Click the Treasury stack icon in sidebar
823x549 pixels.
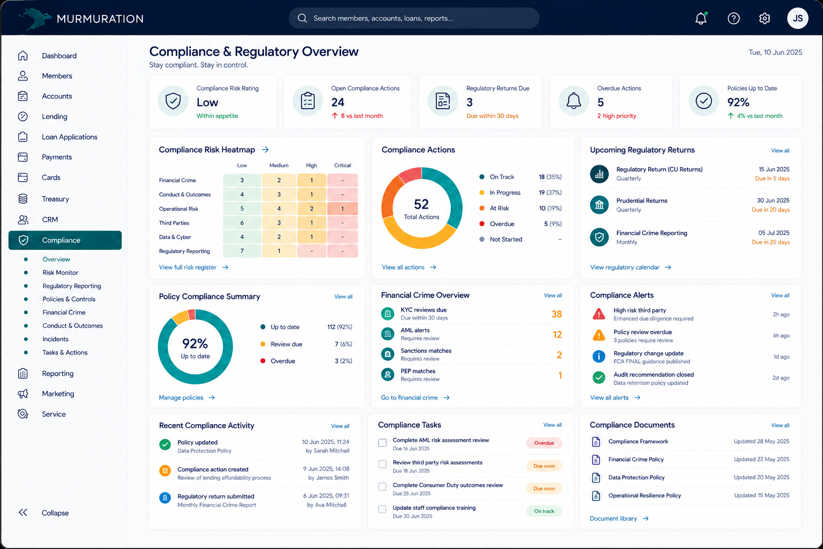pos(23,199)
